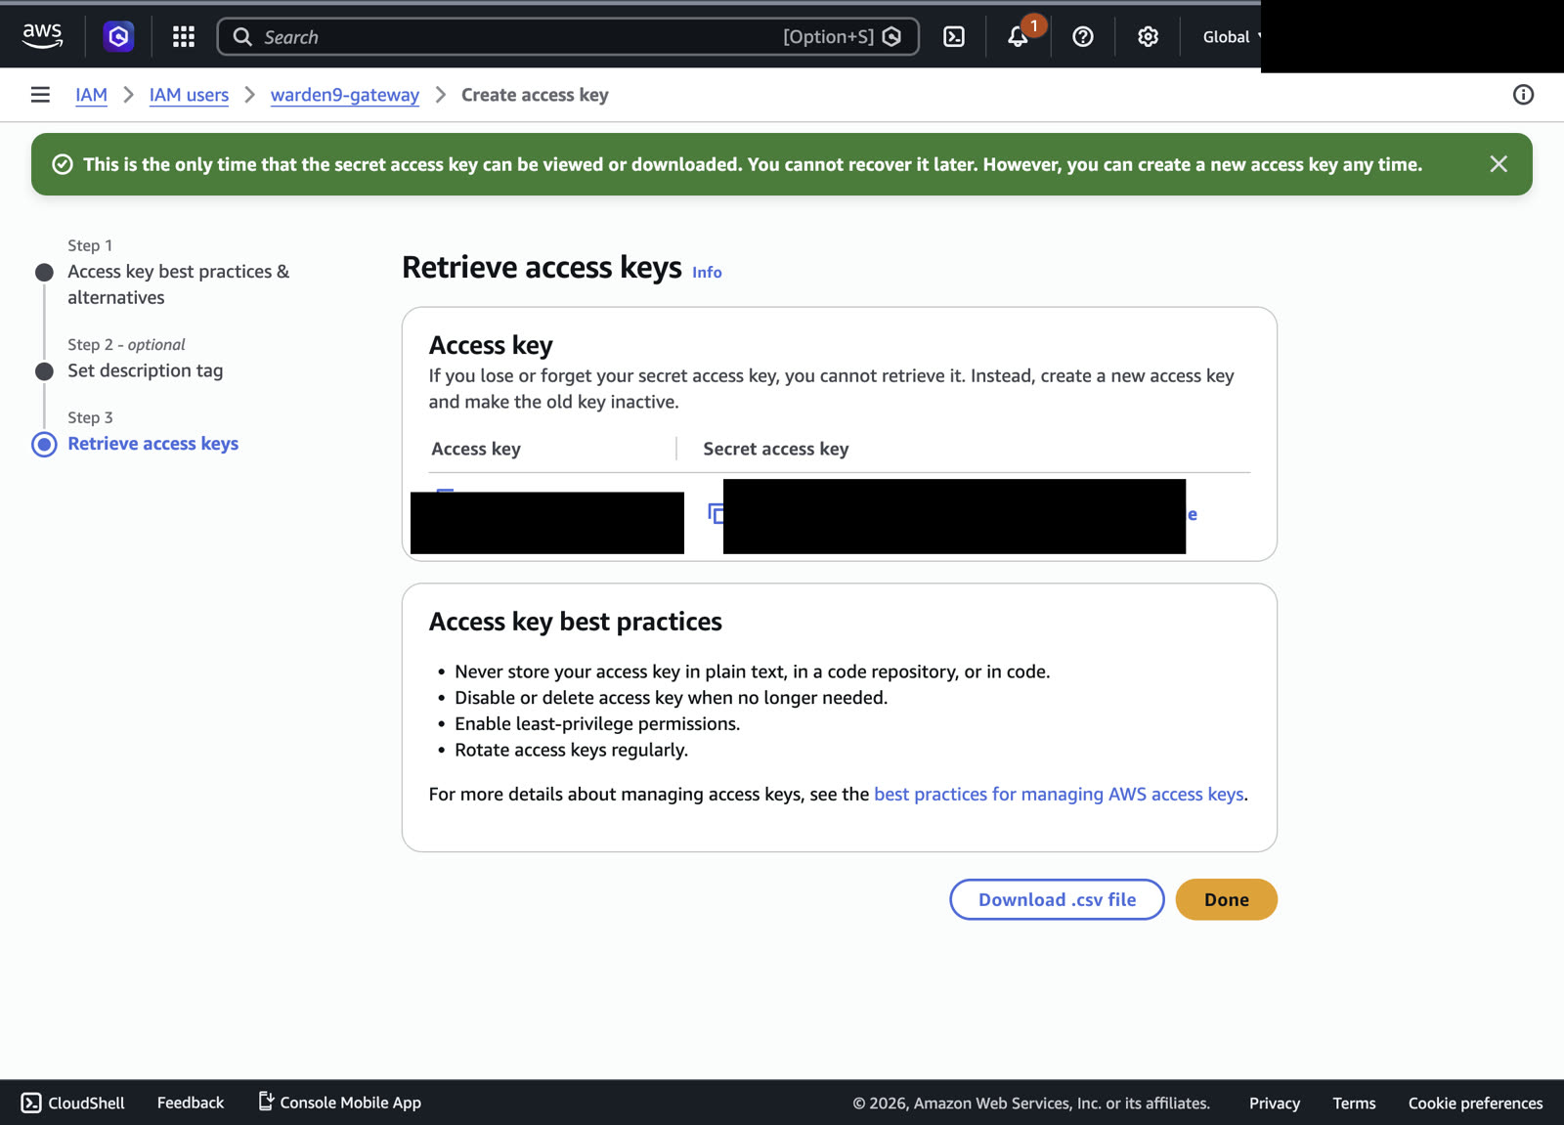Viewport: 1564px width, 1125px height.
Task: Open the settings gear icon
Action: pos(1148,36)
